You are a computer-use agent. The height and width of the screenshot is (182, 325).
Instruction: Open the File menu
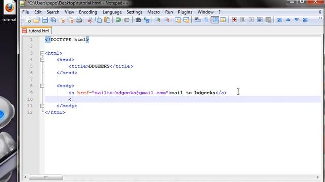[x=26, y=12]
